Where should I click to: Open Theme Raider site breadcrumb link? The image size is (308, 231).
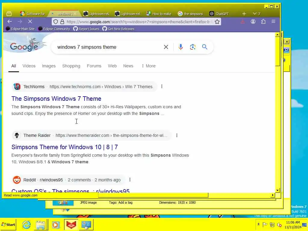92,135
